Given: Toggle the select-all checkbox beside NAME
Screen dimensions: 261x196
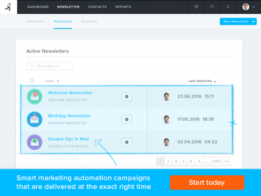Looking at the screenshot, I should pos(32,81).
